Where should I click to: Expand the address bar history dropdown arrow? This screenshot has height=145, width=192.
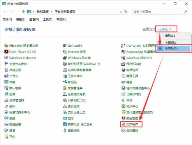tap(121, 12)
